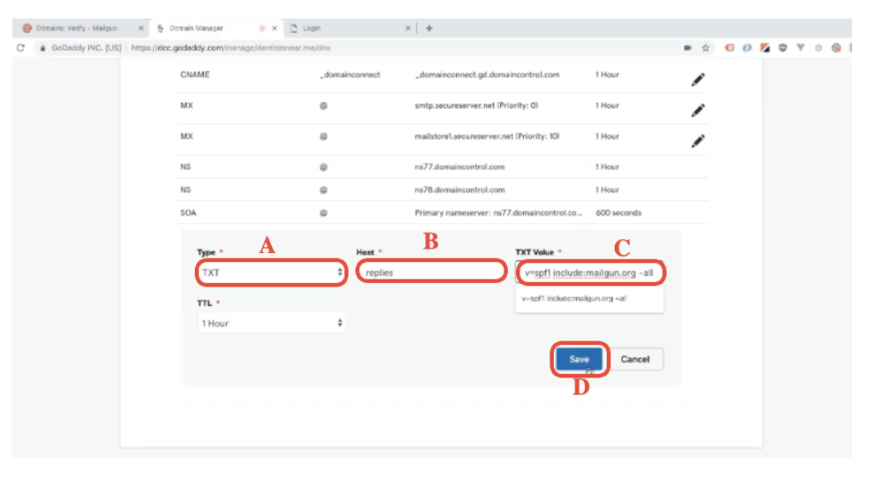Edit the mailstore1.secureserver.net MX record
875x478 pixels.
(698, 141)
